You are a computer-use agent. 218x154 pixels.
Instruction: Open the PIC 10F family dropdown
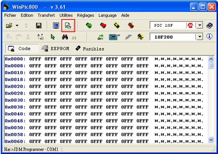(200, 25)
